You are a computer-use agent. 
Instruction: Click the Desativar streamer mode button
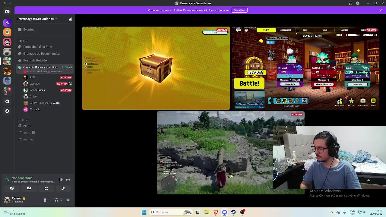pos(239,10)
